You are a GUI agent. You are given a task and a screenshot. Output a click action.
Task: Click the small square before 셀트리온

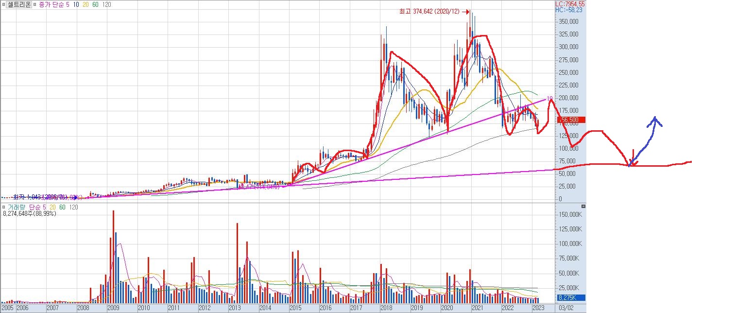(x=3, y=4)
